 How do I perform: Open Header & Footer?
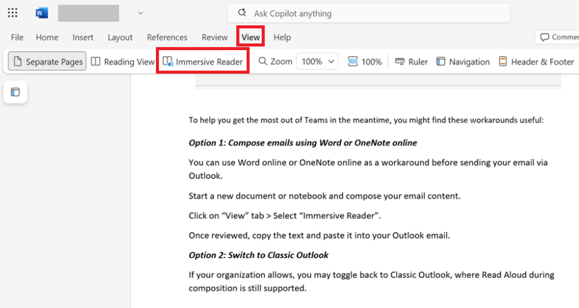536,62
